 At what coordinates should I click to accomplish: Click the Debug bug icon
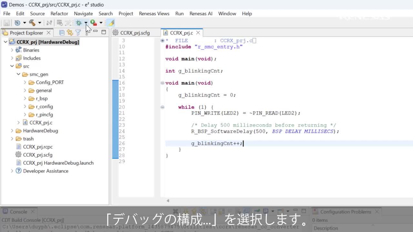[x=78, y=23]
